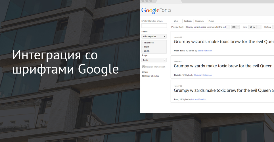Select the Open Sans font name
This screenshot has width=274, height=142.
(179, 51)
